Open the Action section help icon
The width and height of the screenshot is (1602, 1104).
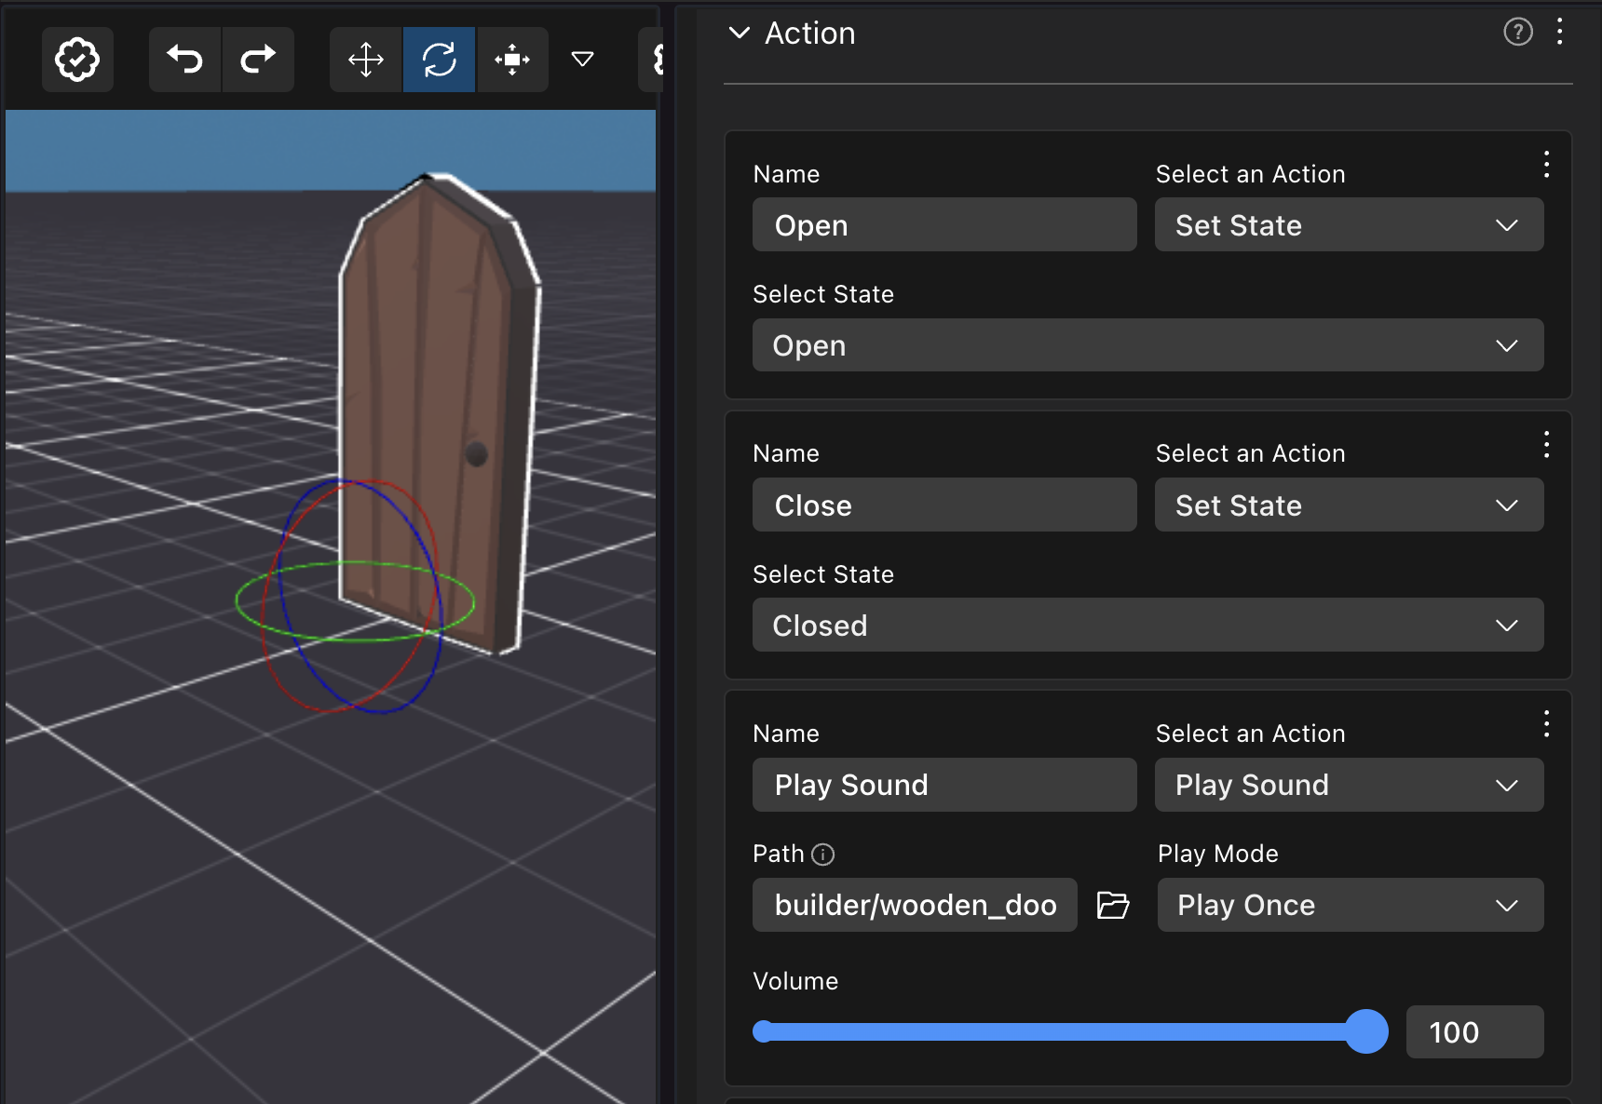1517,33
